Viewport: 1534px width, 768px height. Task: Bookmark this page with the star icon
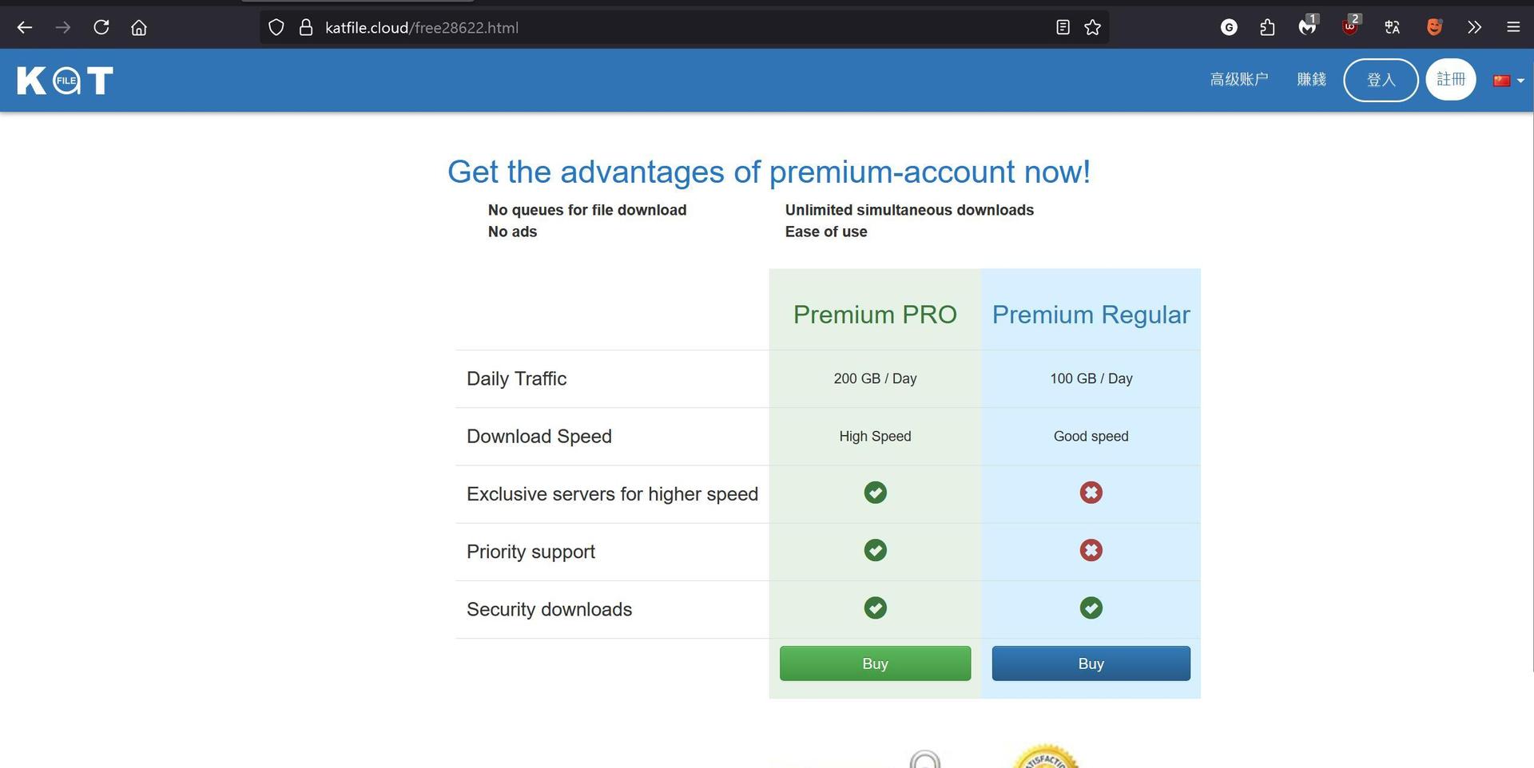click(x=1093, y=28)
